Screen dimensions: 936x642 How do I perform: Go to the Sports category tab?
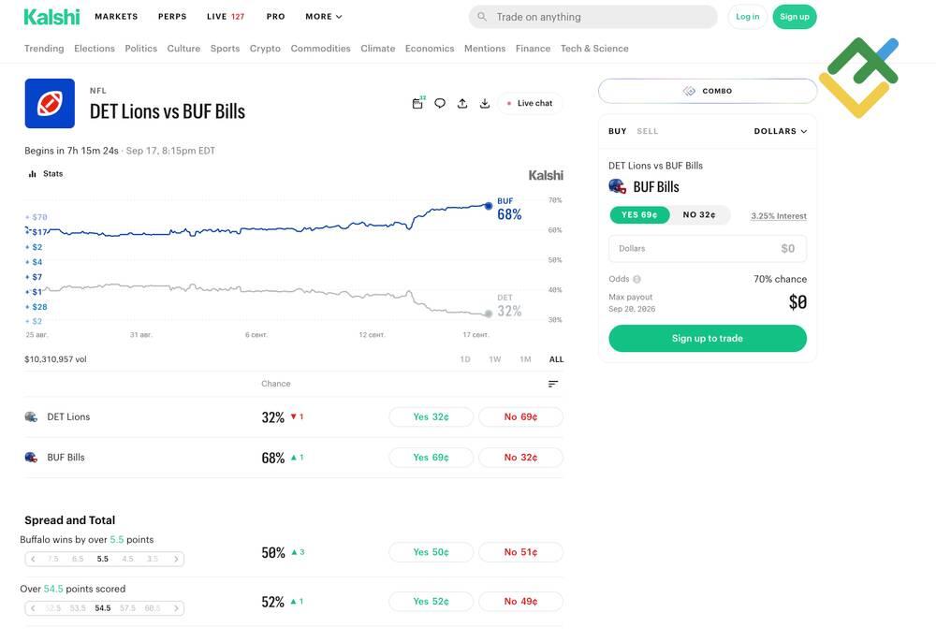pos(225,49)
